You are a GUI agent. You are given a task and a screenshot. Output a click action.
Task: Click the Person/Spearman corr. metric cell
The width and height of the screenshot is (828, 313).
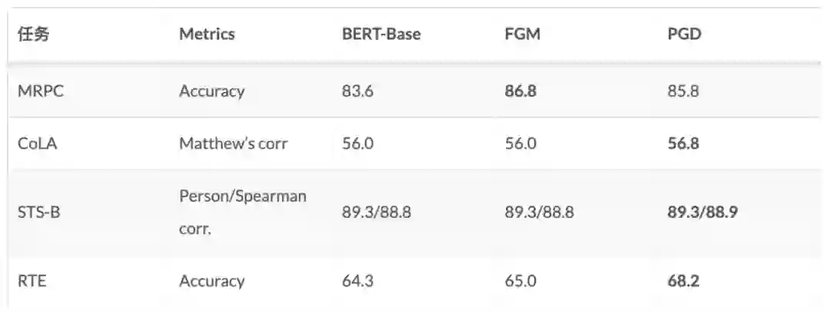(x=242, y=212)
